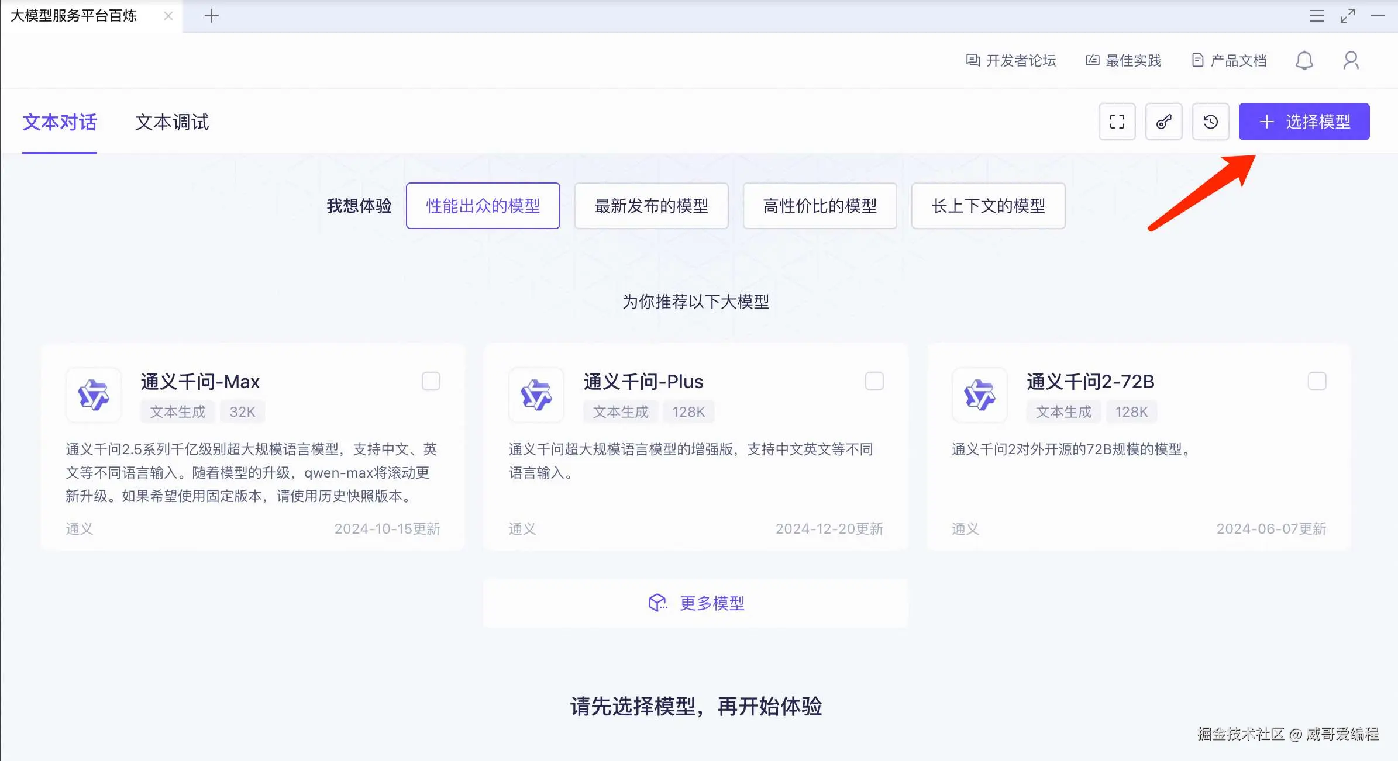Viewport: 1398px width, 761px height.
Task: Check the 通义千问-Plus model checkbox
Action: (874, 381)
